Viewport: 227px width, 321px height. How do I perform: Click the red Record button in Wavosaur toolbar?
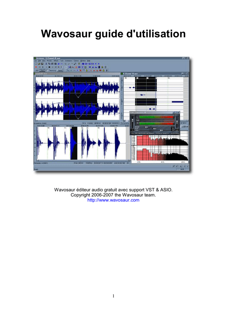point(36,67)
